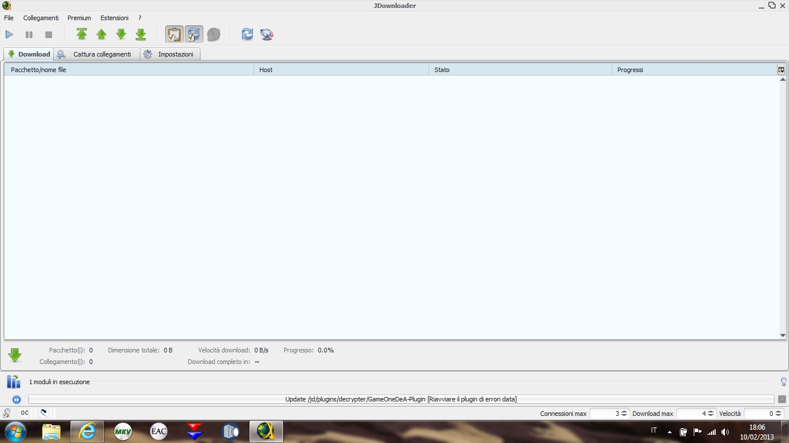Toggle clipboard monitoring button
This screenshot has height=443, width=789.
click(174, 35)
